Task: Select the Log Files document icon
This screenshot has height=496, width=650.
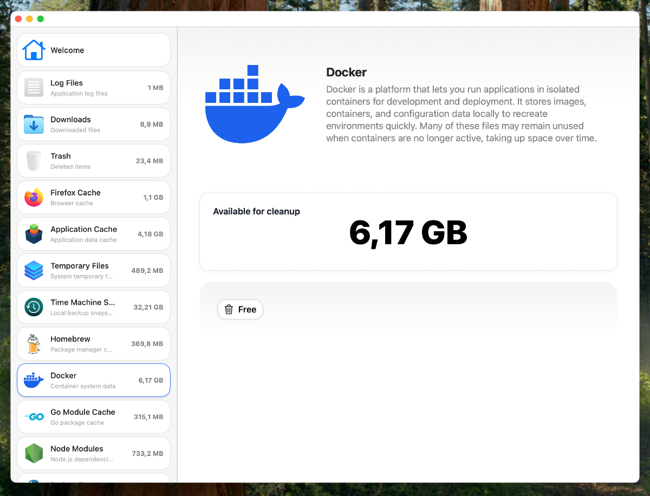Action: 34,87
